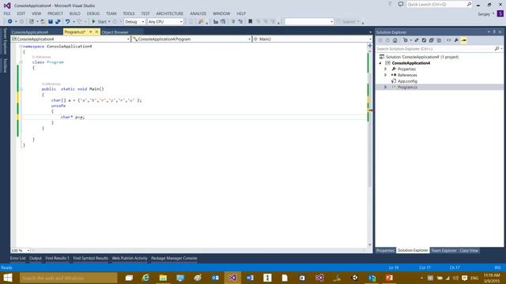Click the Comment Out Selected Lines icon
The image size is (506, 284).
tap(233, 21)
